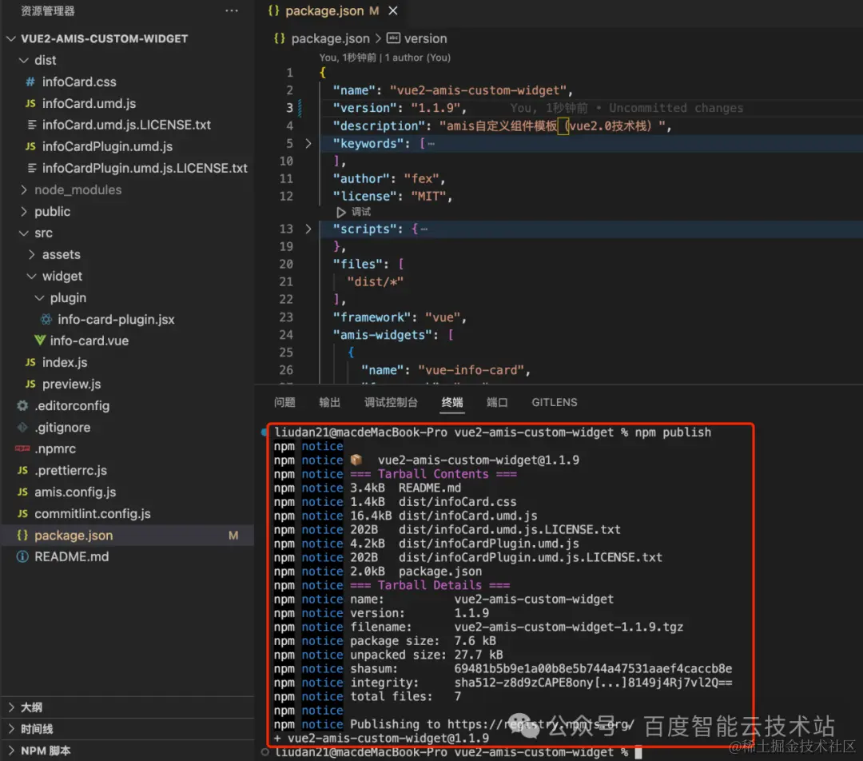Click the npm publish command line in terminal
Viewport: 863px width, 761px height.
[492, 432]
